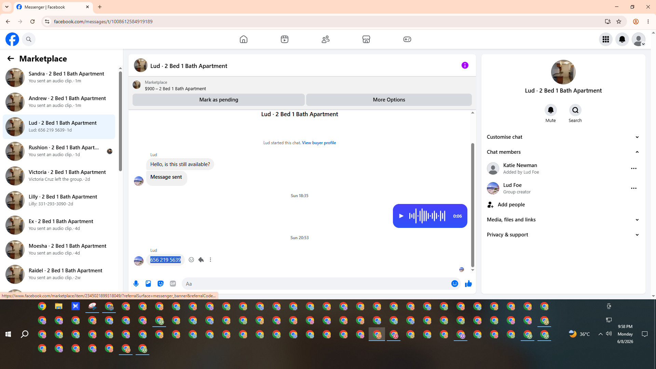Choose a sticker from the sticker icon
Image resolution: width=656 pixels, height=369 pixels.
pos(161,284)
